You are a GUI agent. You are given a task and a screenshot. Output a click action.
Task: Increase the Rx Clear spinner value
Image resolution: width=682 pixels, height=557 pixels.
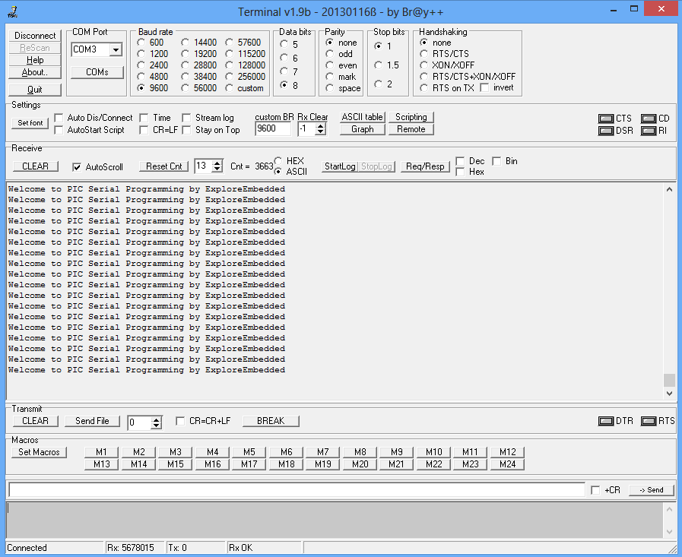pos(321,125)
